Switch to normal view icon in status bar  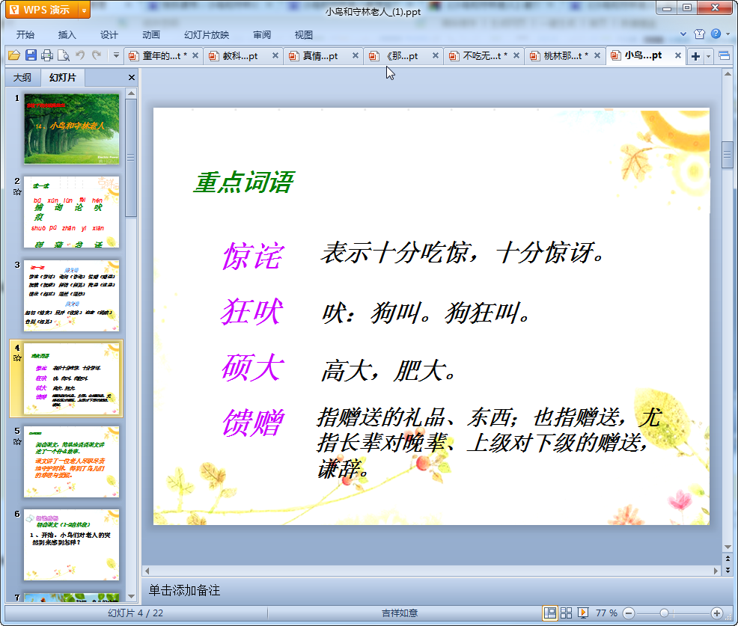pos(549,613)
